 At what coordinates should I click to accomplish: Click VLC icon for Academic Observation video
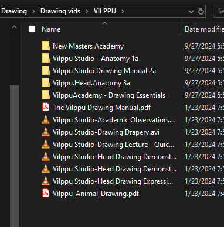pos(46,120)
